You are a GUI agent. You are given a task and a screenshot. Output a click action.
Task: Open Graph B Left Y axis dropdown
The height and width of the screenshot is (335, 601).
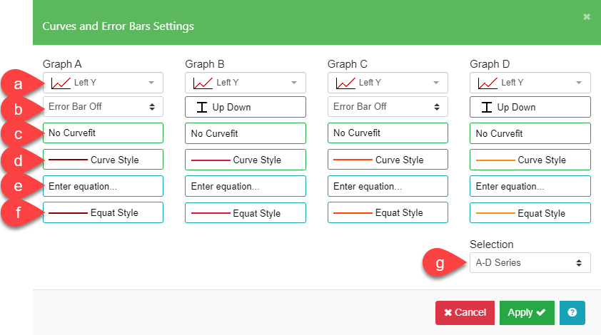[245, 83]
